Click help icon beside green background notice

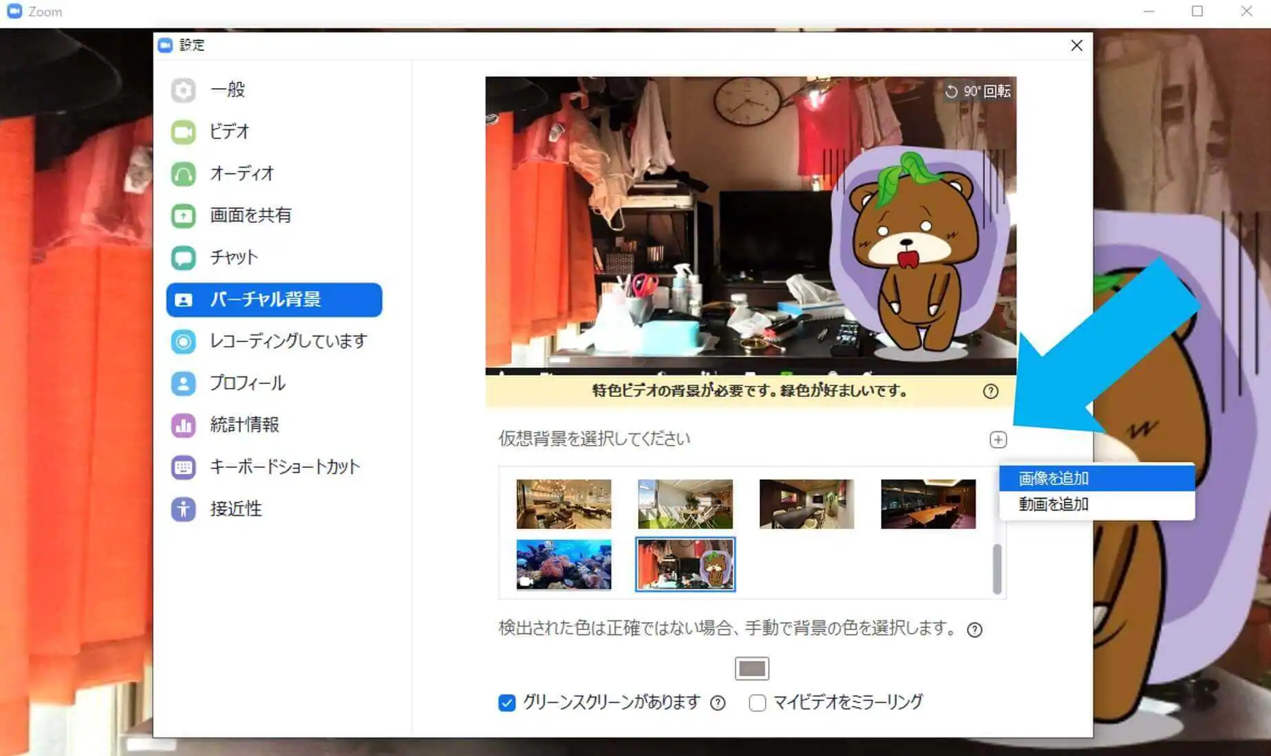point(990,391)
